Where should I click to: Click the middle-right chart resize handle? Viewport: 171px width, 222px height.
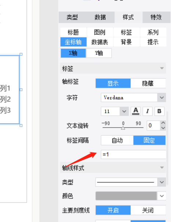click(21, 90)
